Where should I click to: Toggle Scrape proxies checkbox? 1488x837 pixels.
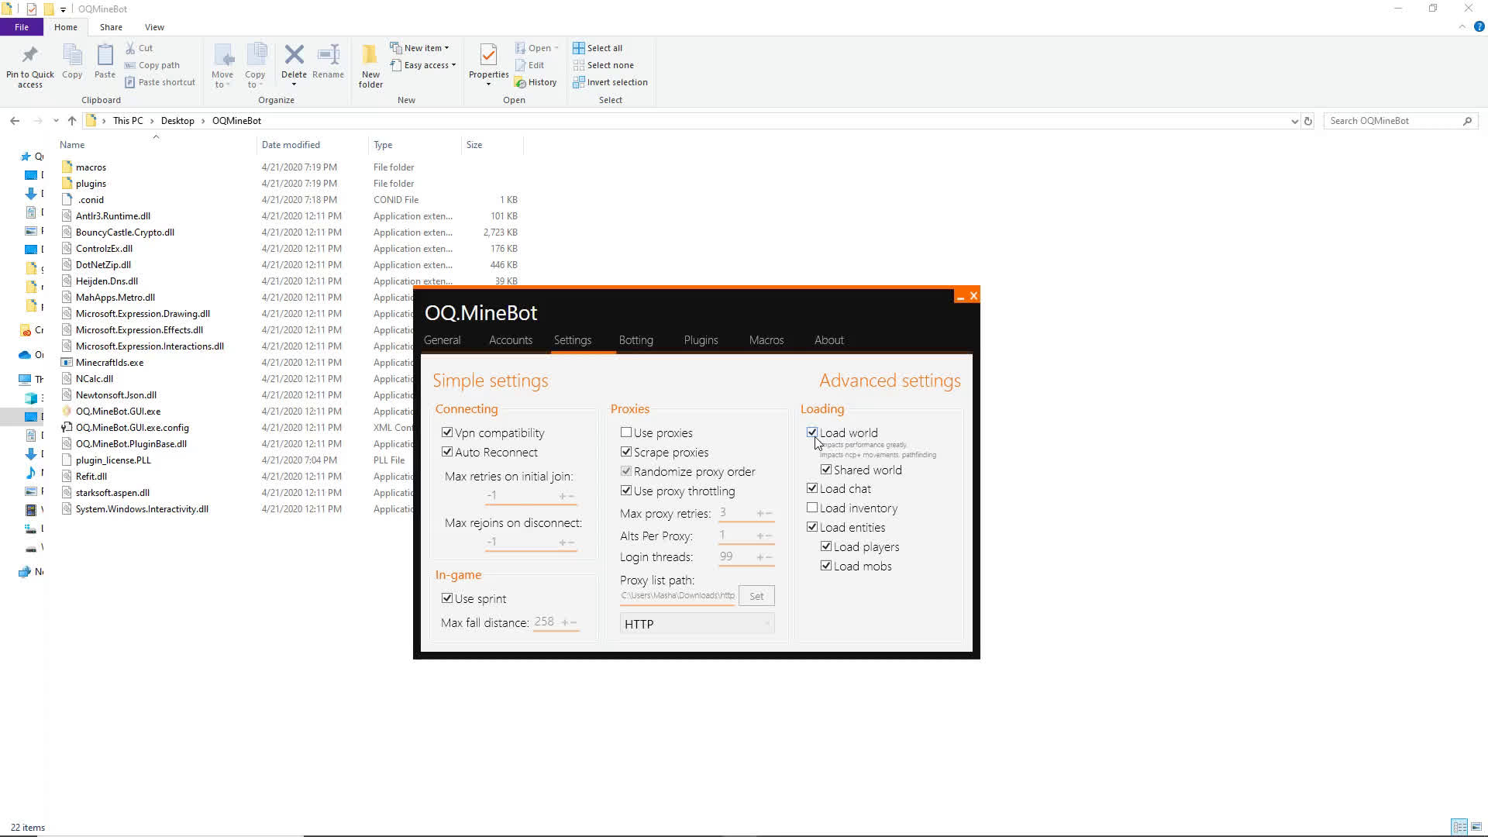[x=626, y=452]
